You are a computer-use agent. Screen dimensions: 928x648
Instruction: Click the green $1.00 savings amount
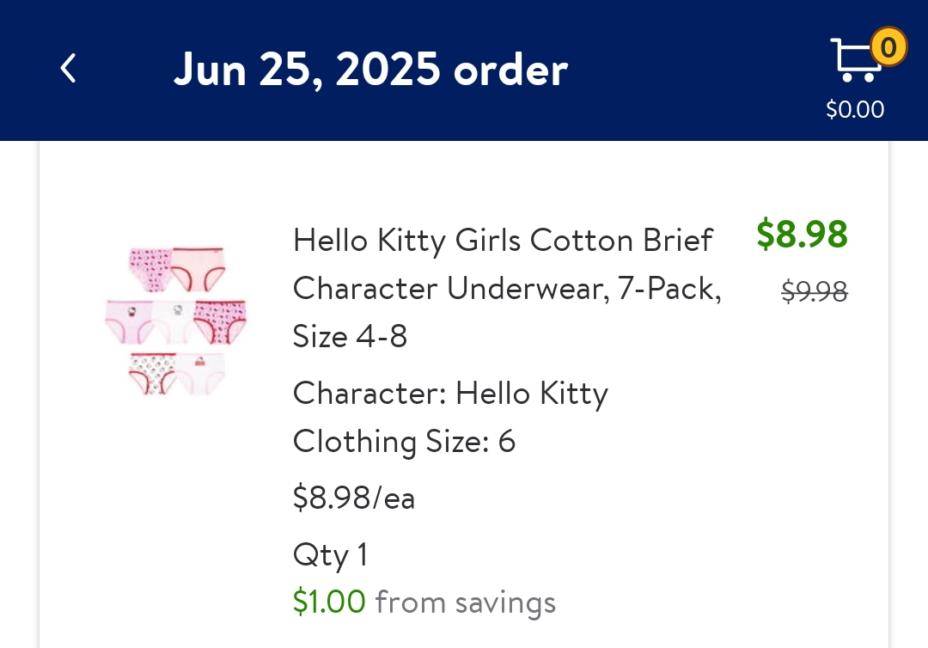[329, 602]
